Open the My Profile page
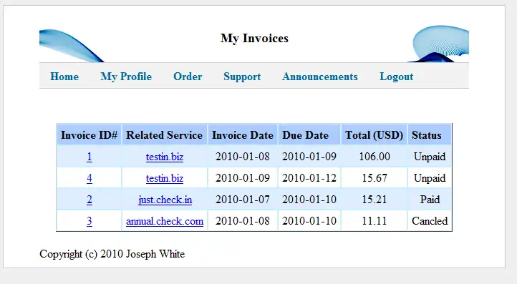Viewport: 517px width, 284px height. pyautogui.click(x=126, y=77)
